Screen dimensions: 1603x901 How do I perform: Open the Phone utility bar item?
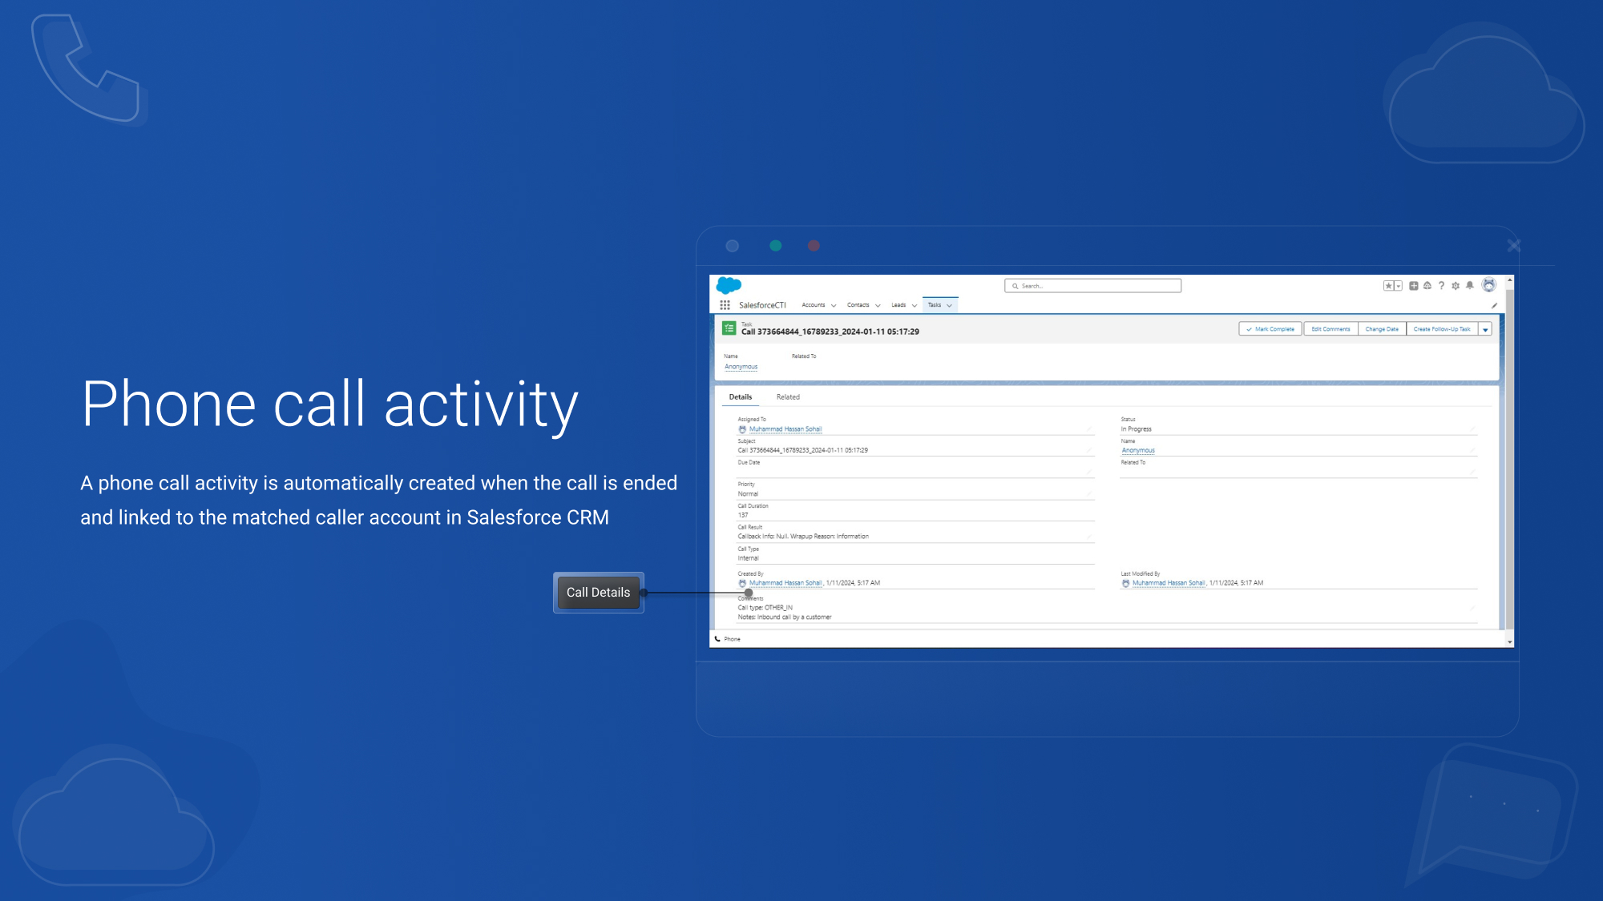[728, 639]
